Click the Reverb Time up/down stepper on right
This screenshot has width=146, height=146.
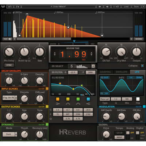(x=91, y=54)
